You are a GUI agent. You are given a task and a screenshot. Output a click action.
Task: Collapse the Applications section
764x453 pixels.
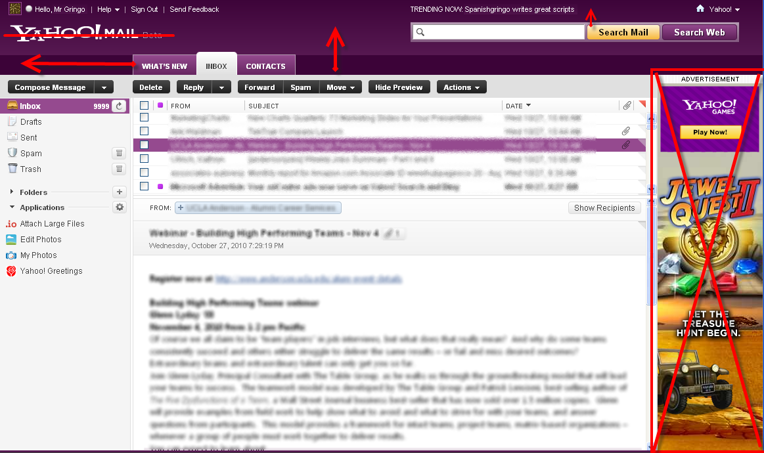pos(12,207)
